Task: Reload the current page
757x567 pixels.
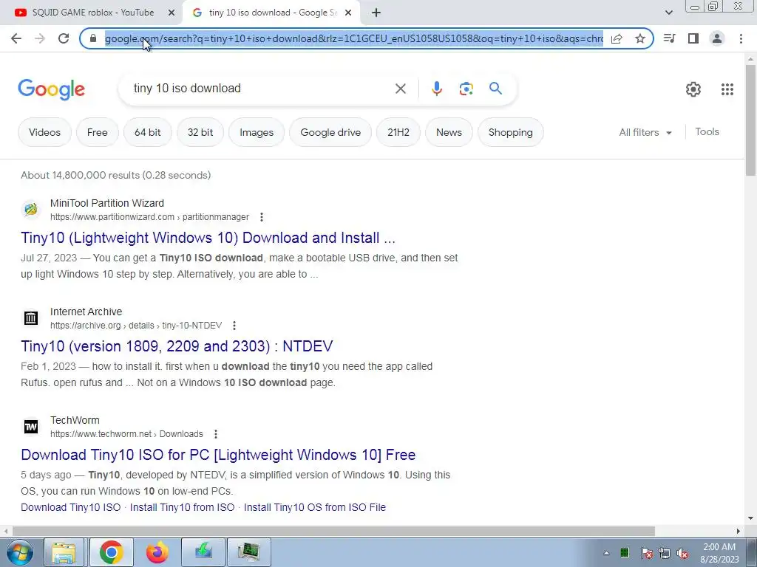Action: [x=64, y=38]
